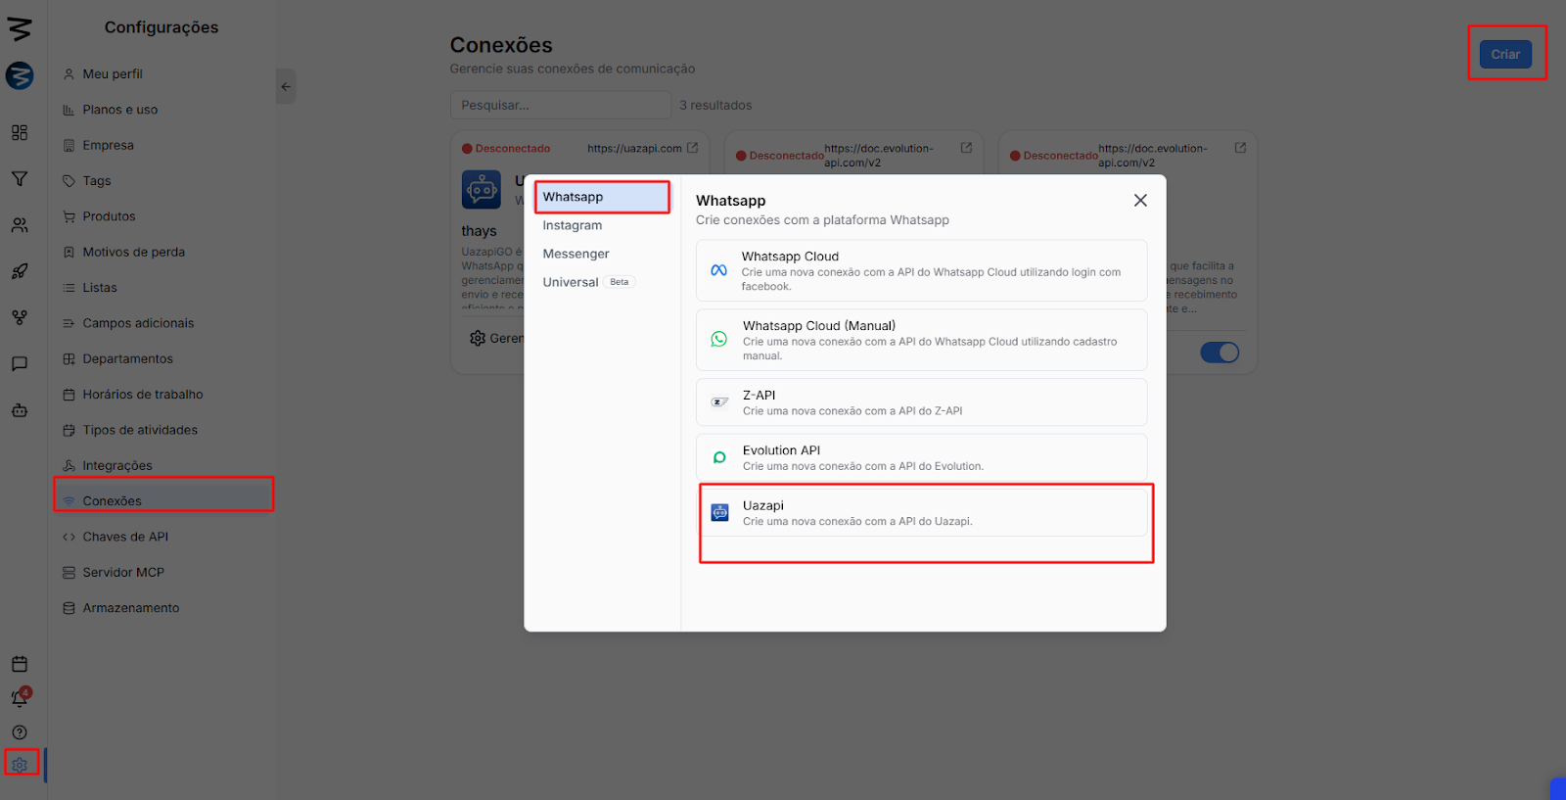Open the rocket icon in left rail

pyautogui.click(x=20, y=271)
